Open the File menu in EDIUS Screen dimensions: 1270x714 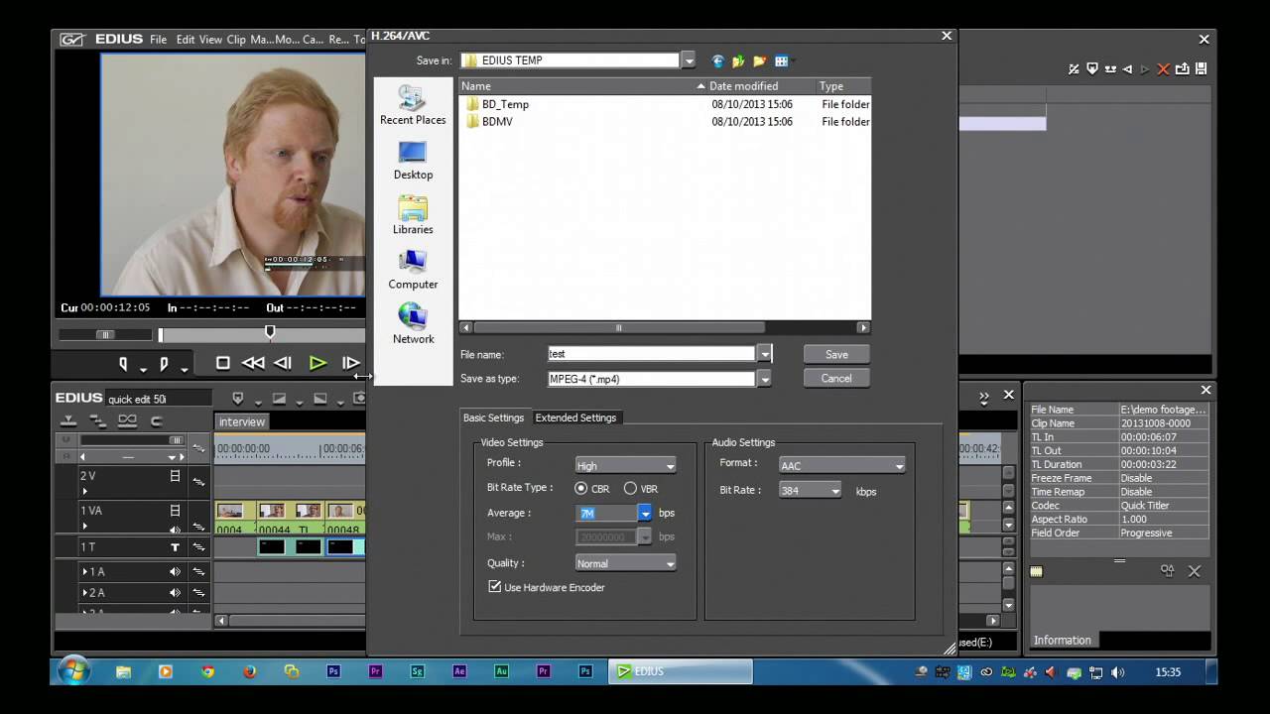tap(158, 40)
